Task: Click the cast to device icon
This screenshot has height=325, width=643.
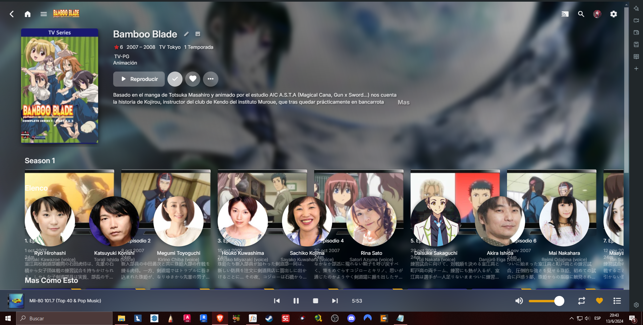Action: click(x=565, y=14)
